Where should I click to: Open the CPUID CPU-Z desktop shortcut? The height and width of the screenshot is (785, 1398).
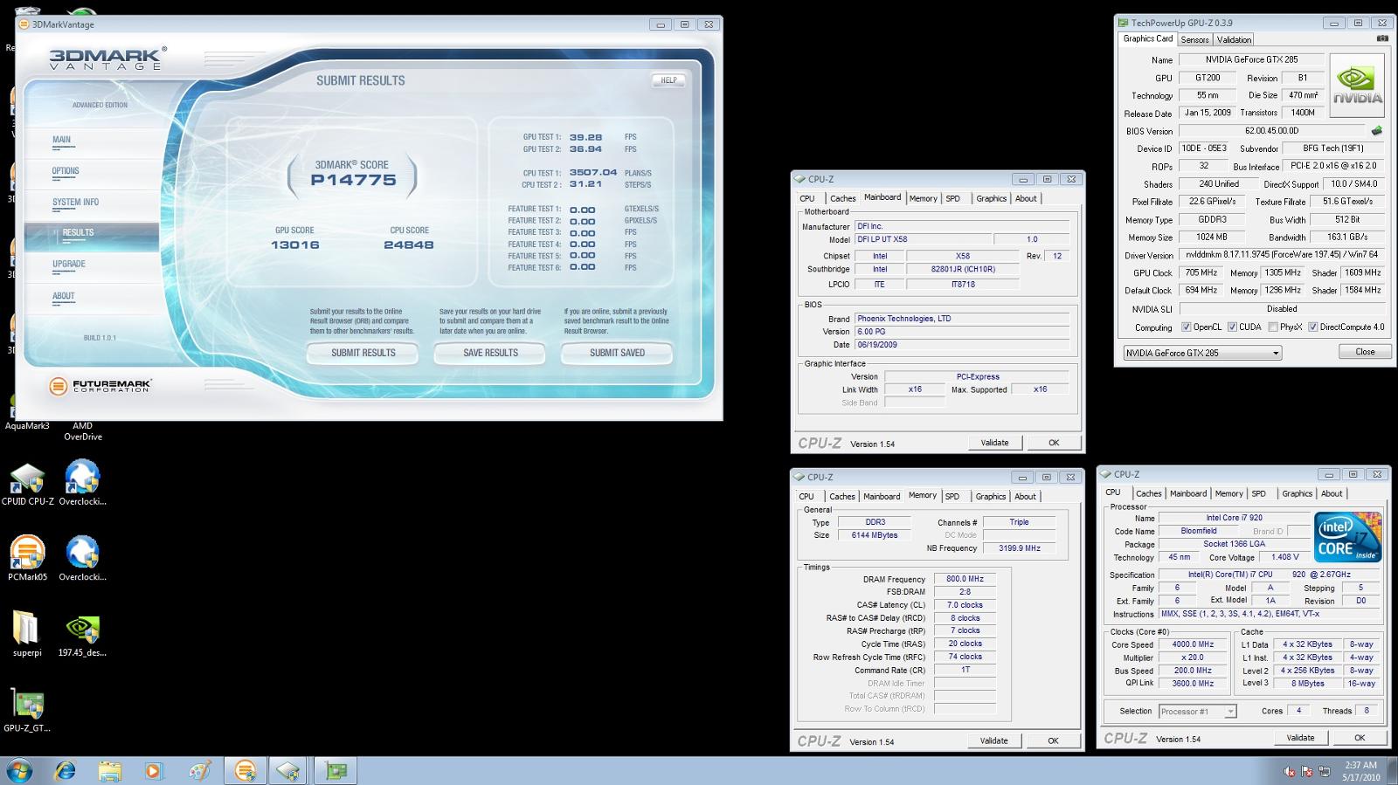(27, 485)
